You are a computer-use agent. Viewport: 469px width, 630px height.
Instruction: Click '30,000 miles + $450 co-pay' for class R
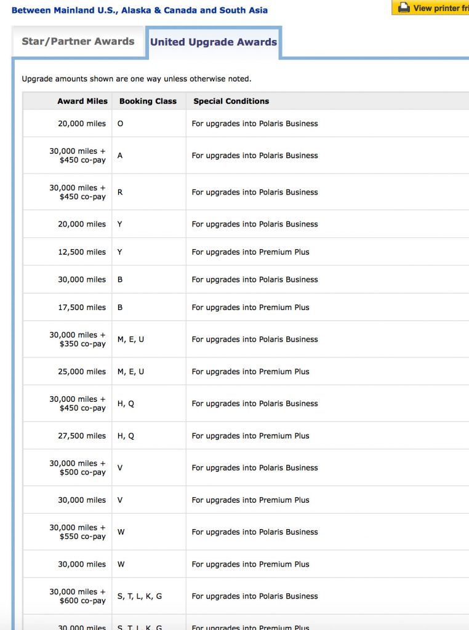coord(78,192)
